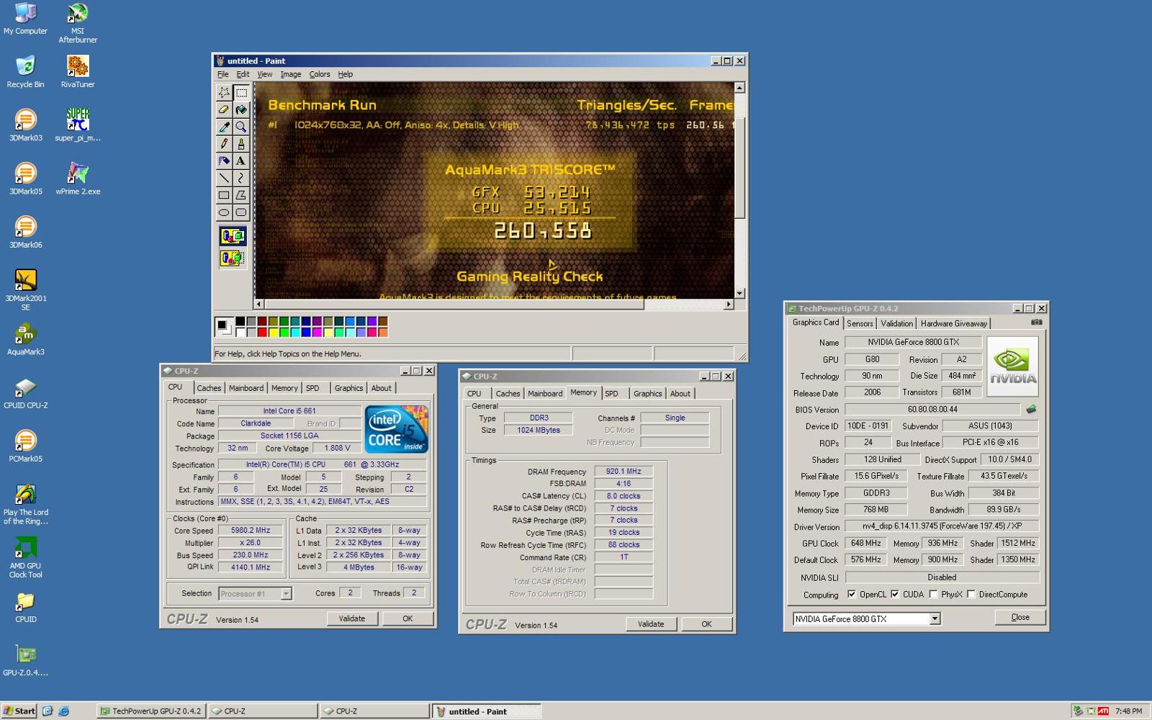Switch to SPD tab in CPU-Z Memory window
Image resolution: width=1152 pixels, height=720 pixels.
(x=611, y=394)
